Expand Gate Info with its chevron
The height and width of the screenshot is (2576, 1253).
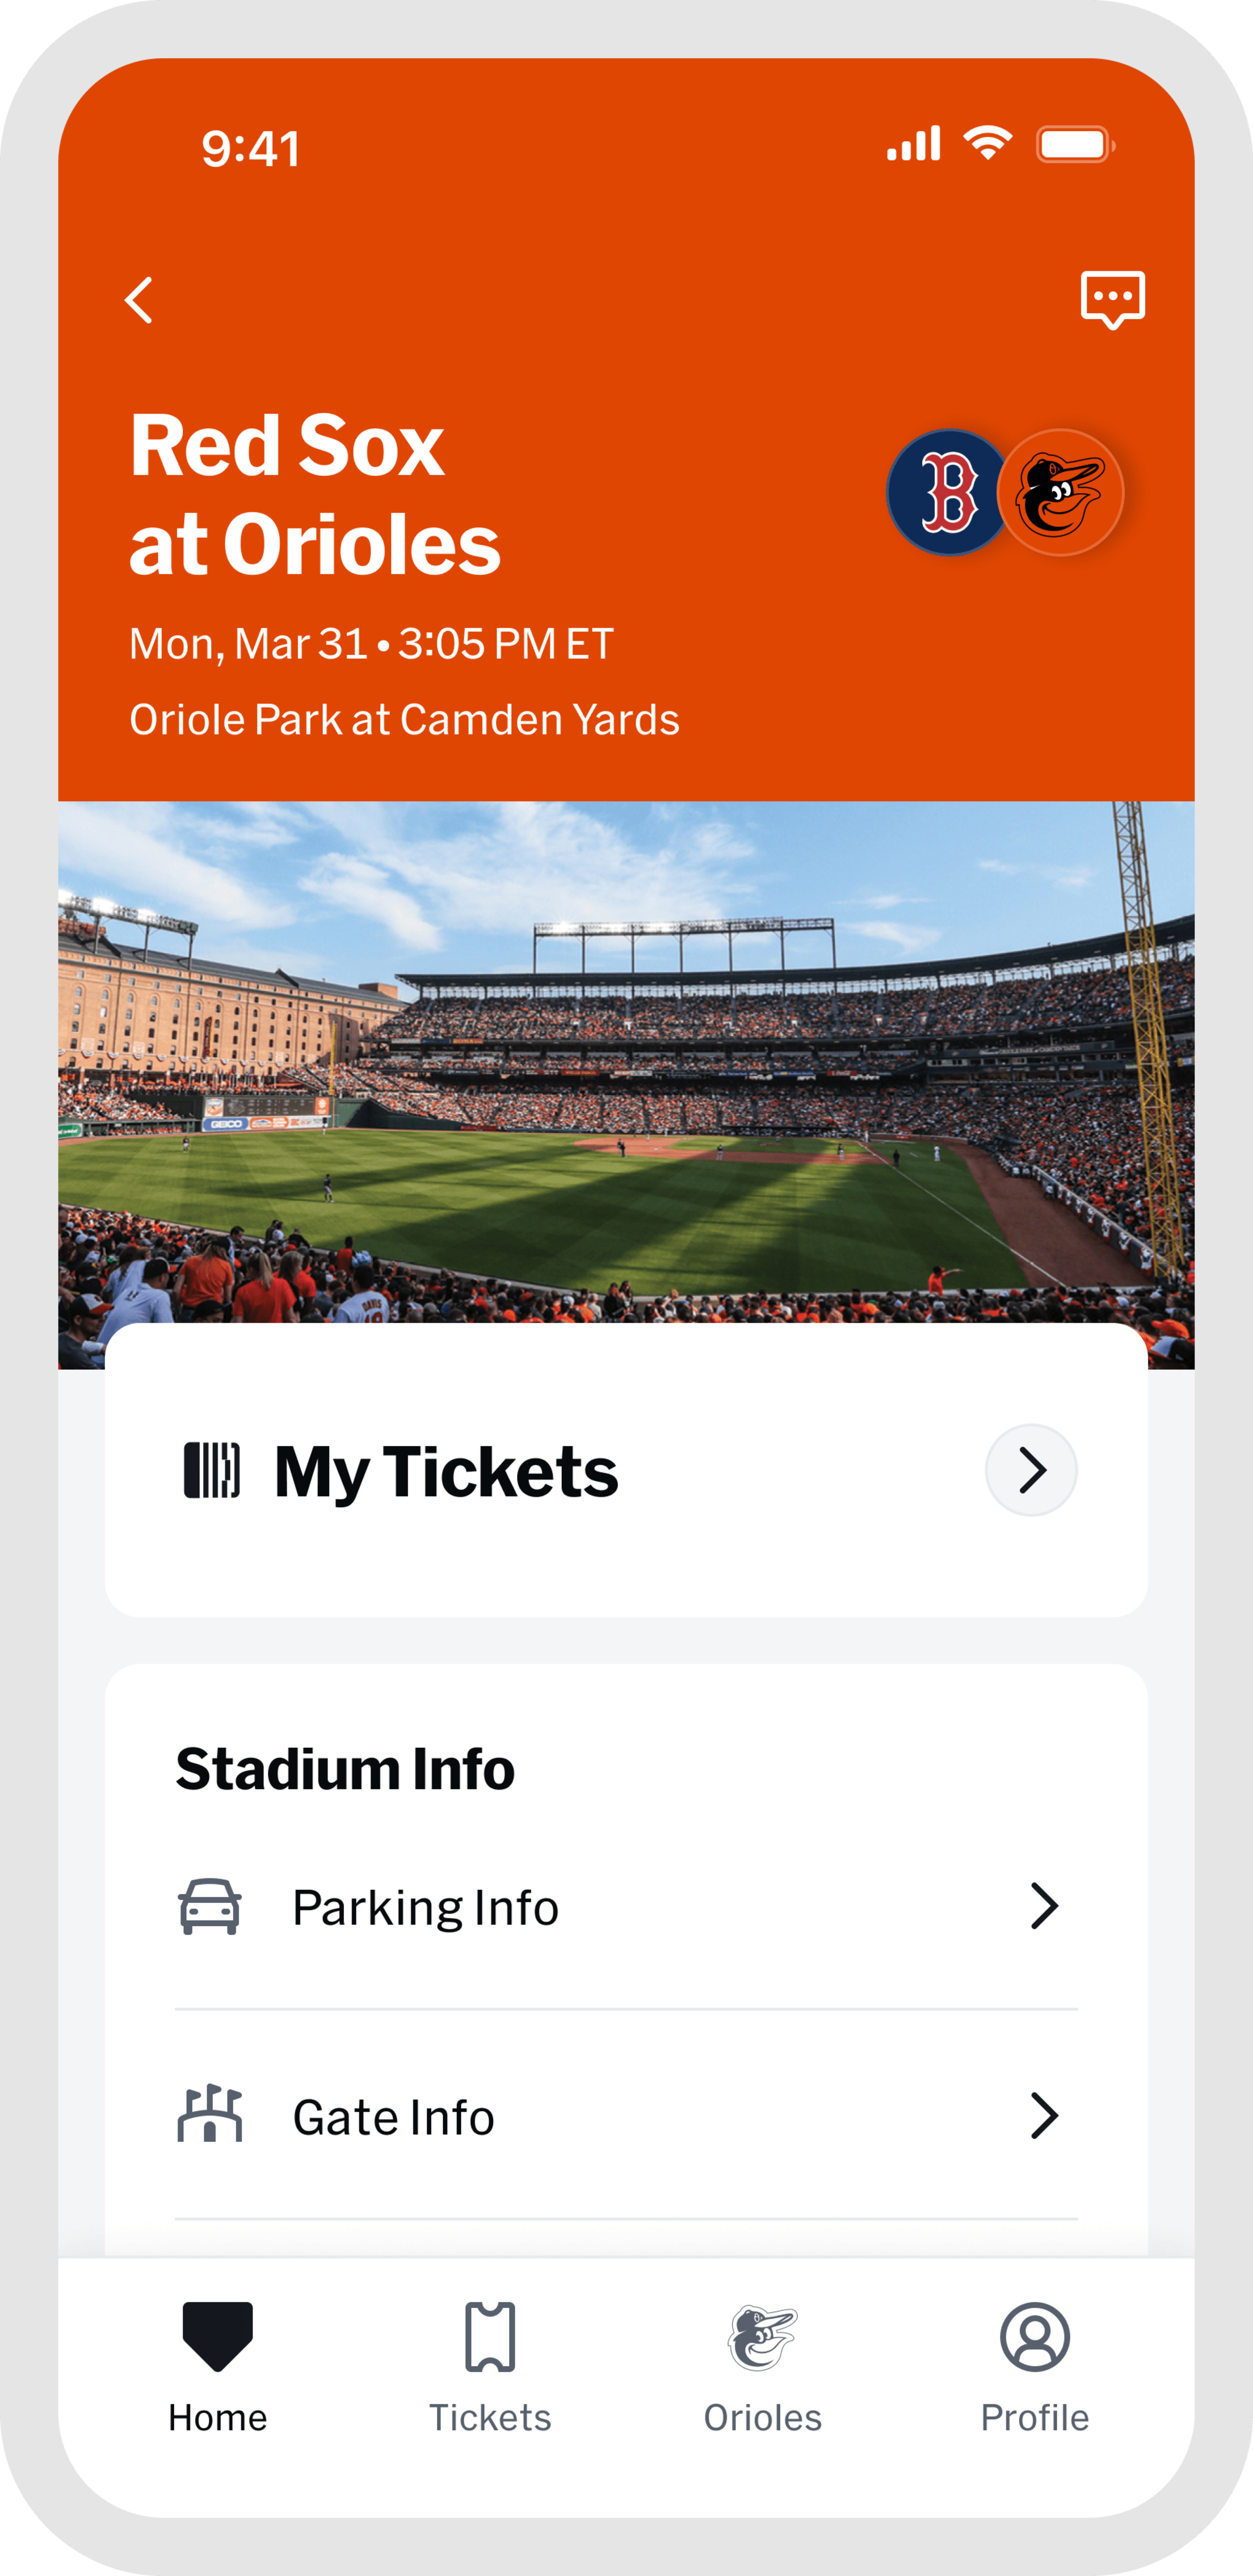tap(1044, 2116)
